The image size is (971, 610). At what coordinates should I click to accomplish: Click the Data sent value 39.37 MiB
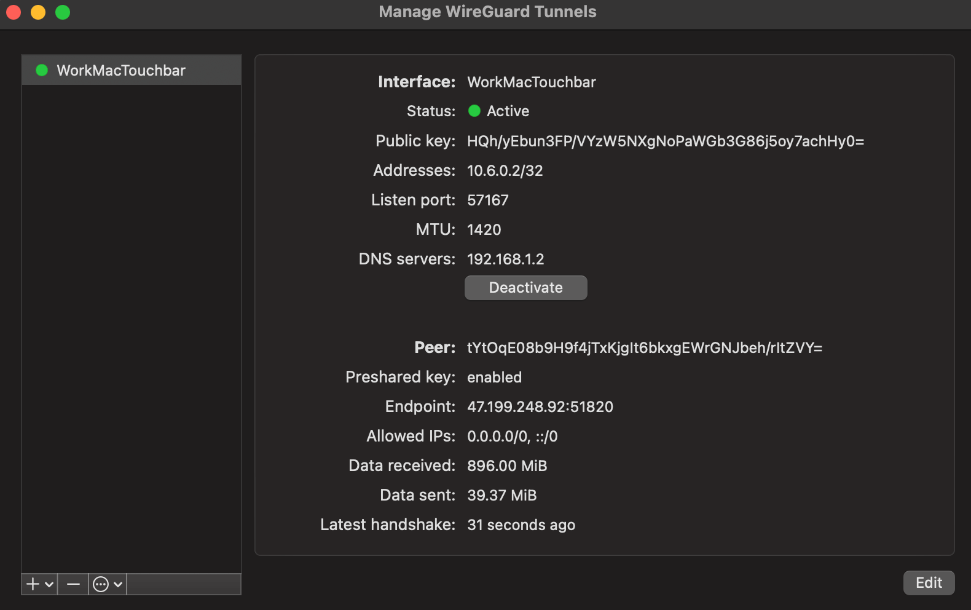pyautogui.click(x=502, y=496)
